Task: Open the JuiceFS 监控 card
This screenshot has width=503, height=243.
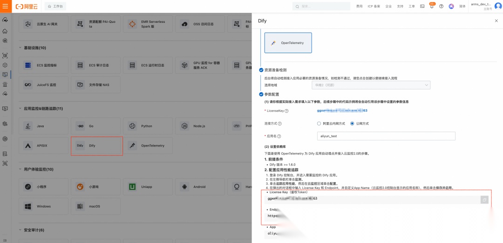Action: click(x=43, y=85)
